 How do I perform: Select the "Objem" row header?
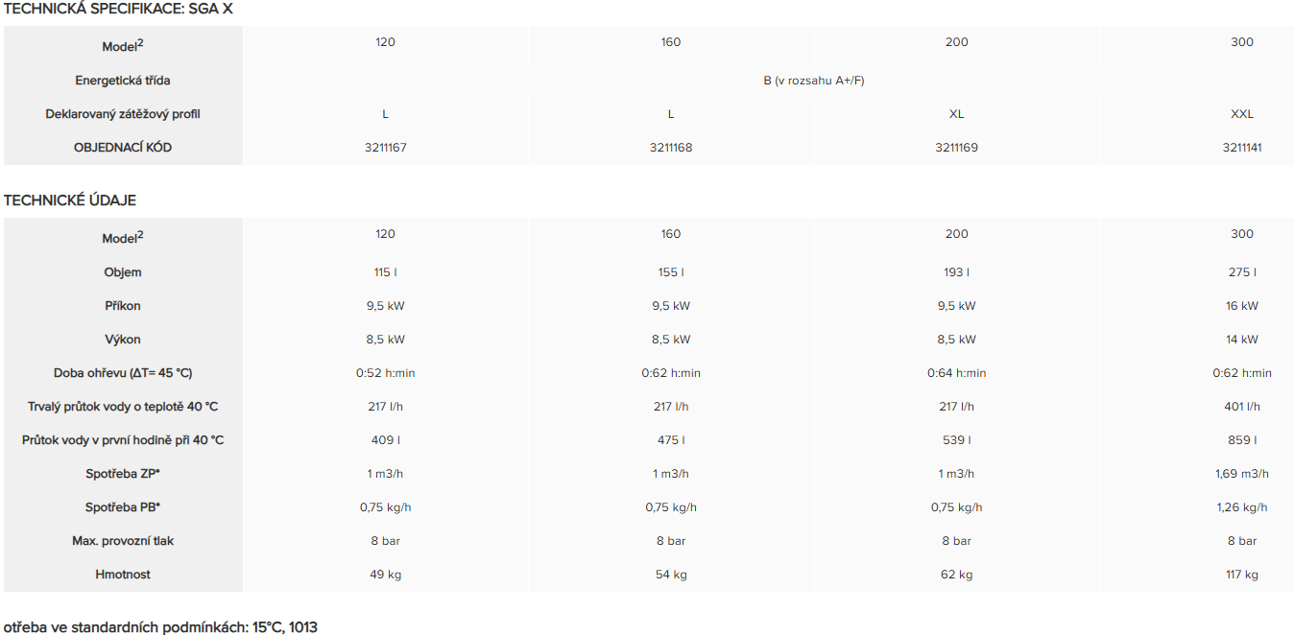coord(123,272)
